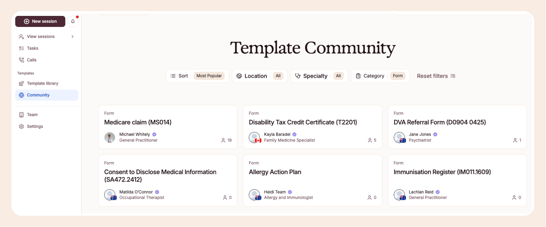
Task: Open the Location filter dropdown
Action: [x=260, y=76]
